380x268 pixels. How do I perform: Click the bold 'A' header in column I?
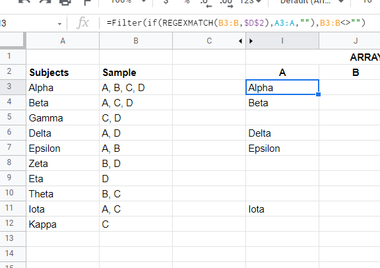point(282,72)
